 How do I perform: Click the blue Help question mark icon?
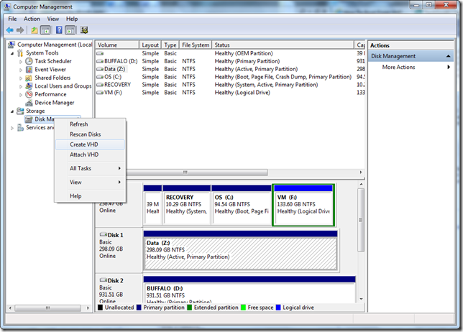pos(59,29)
